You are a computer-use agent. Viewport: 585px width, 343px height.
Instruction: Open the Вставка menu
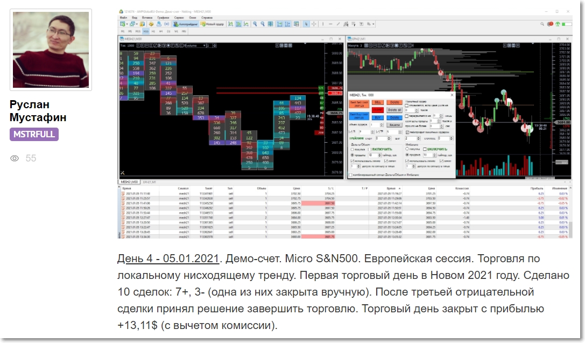pyautogui.click(x=147, y=18)
